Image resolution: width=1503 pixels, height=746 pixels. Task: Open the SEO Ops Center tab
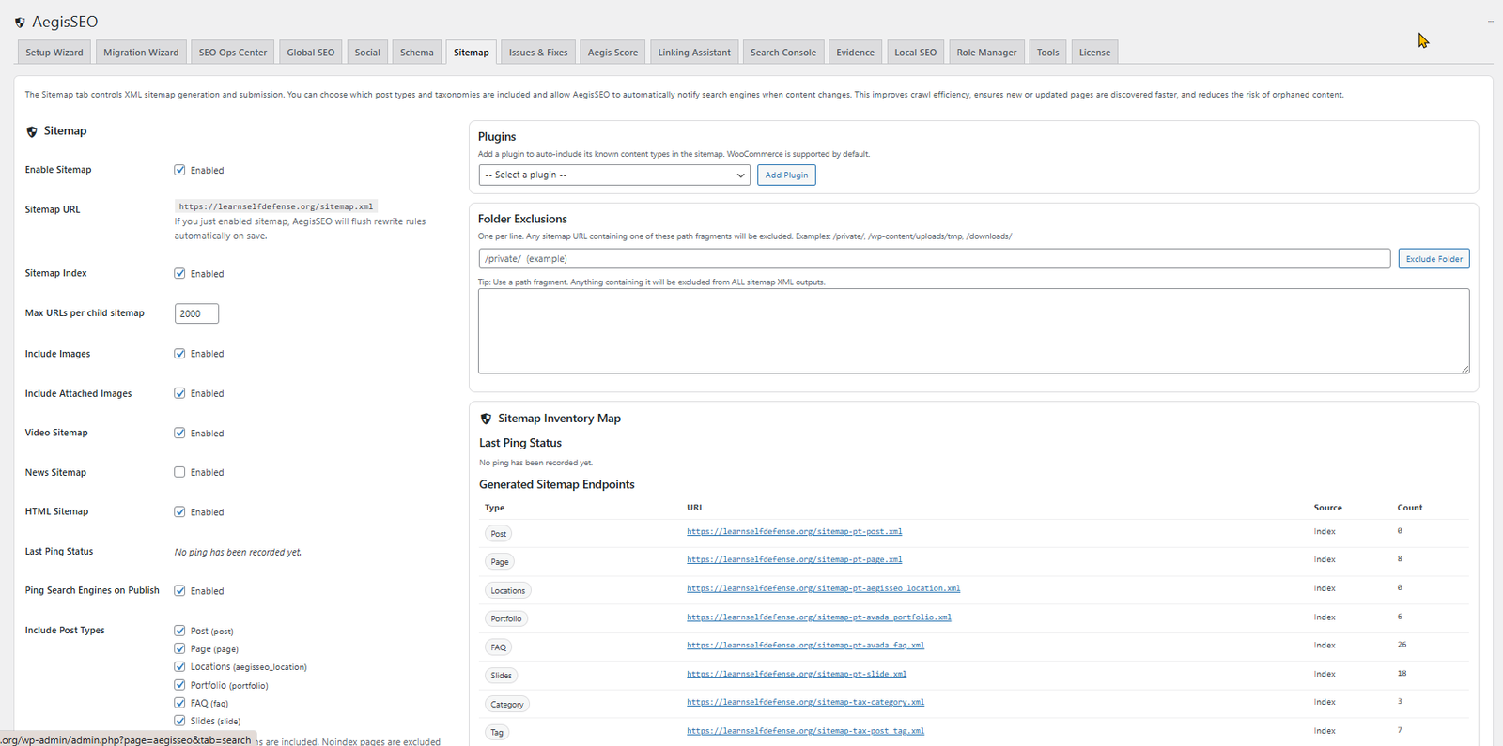click(x=233, y=53)
